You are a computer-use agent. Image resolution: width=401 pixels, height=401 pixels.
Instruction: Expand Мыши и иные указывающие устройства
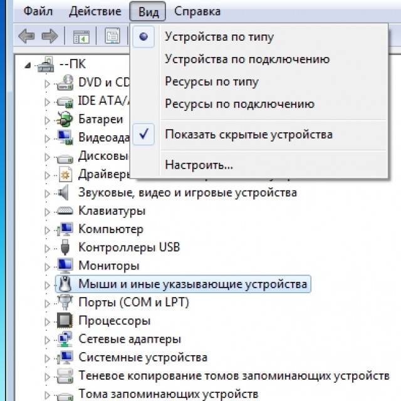[47, 286]
